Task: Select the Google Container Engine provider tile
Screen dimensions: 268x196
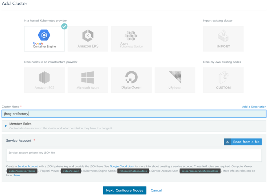Action: [x=45, y=39]
